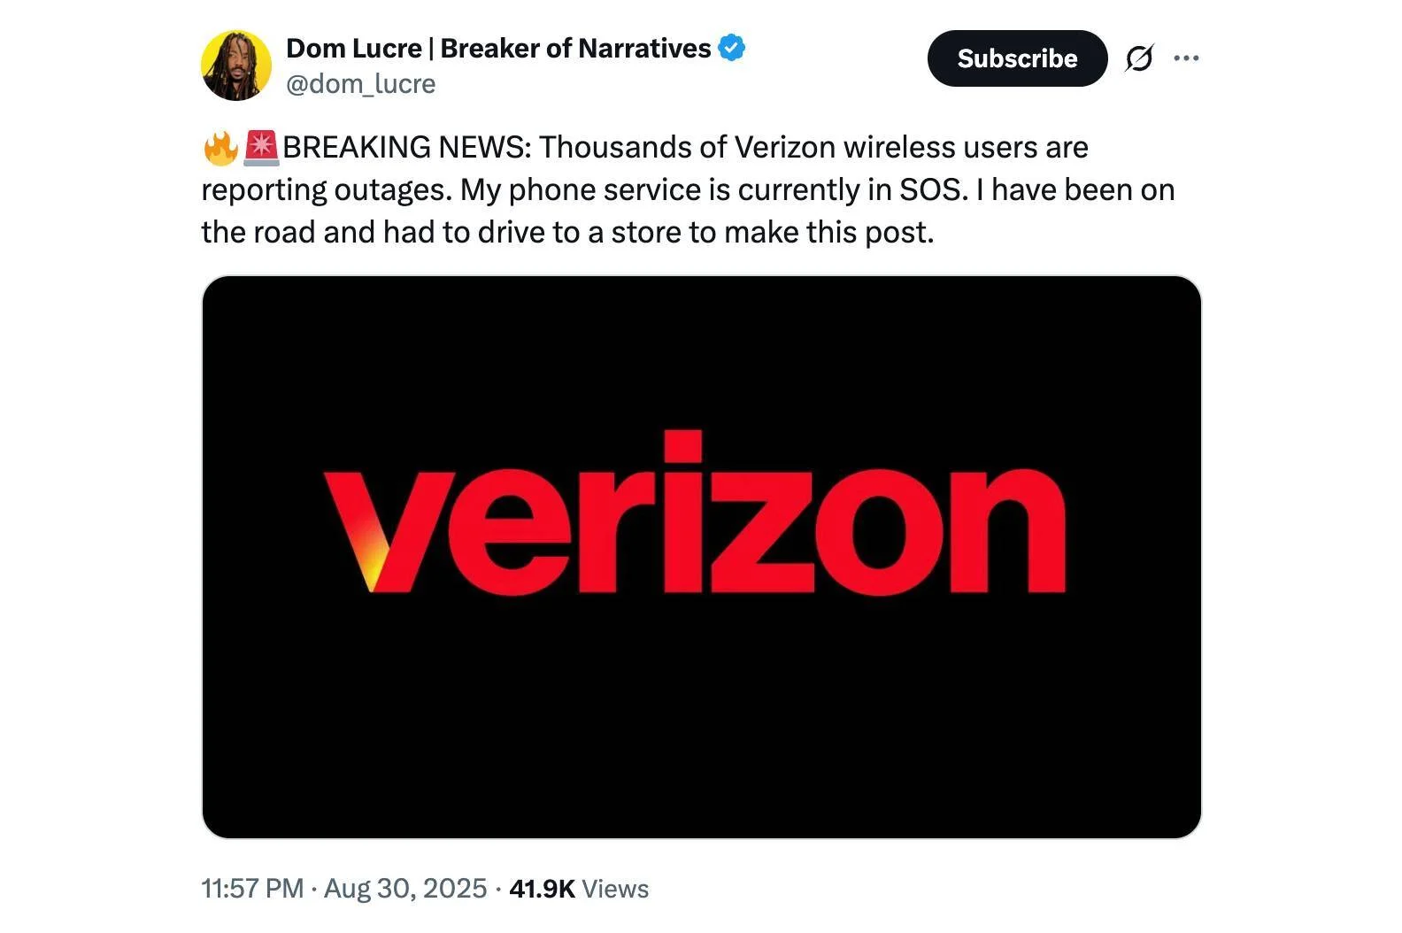1402x933 pixels.
Task: Open the red Verizon logo image
Action: click(x=701, y=556)
